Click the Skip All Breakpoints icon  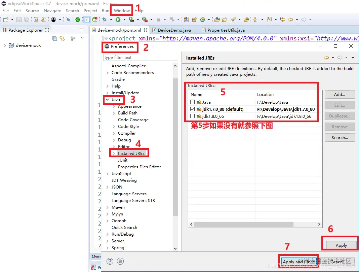point(68,20)
